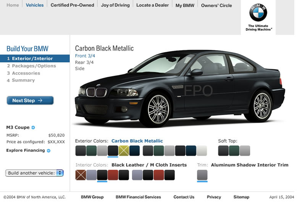Screen dimensions: 302x209
Task: Go to step 3 Accessories
Action: point(24,73)
